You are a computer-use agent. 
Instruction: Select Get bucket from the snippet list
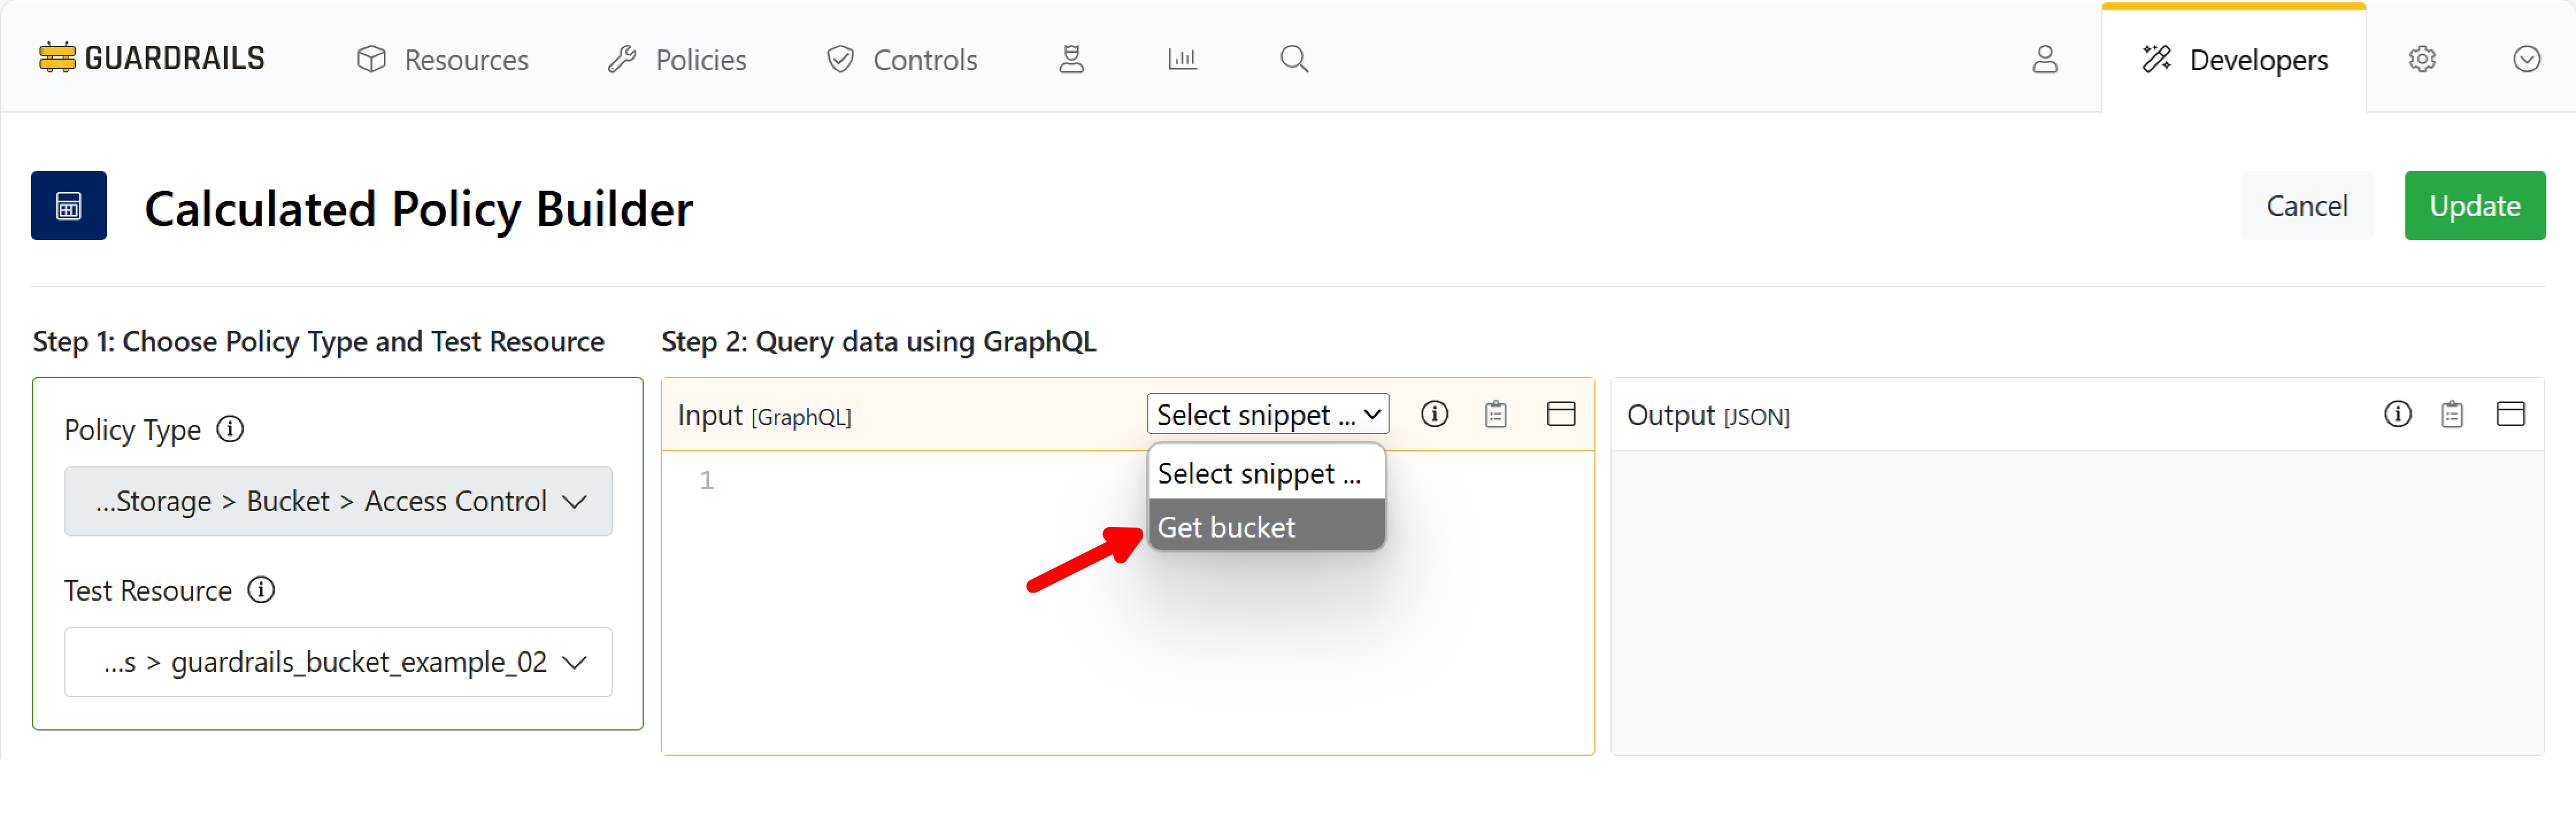pyautogui.click(x=1226, y=527)
